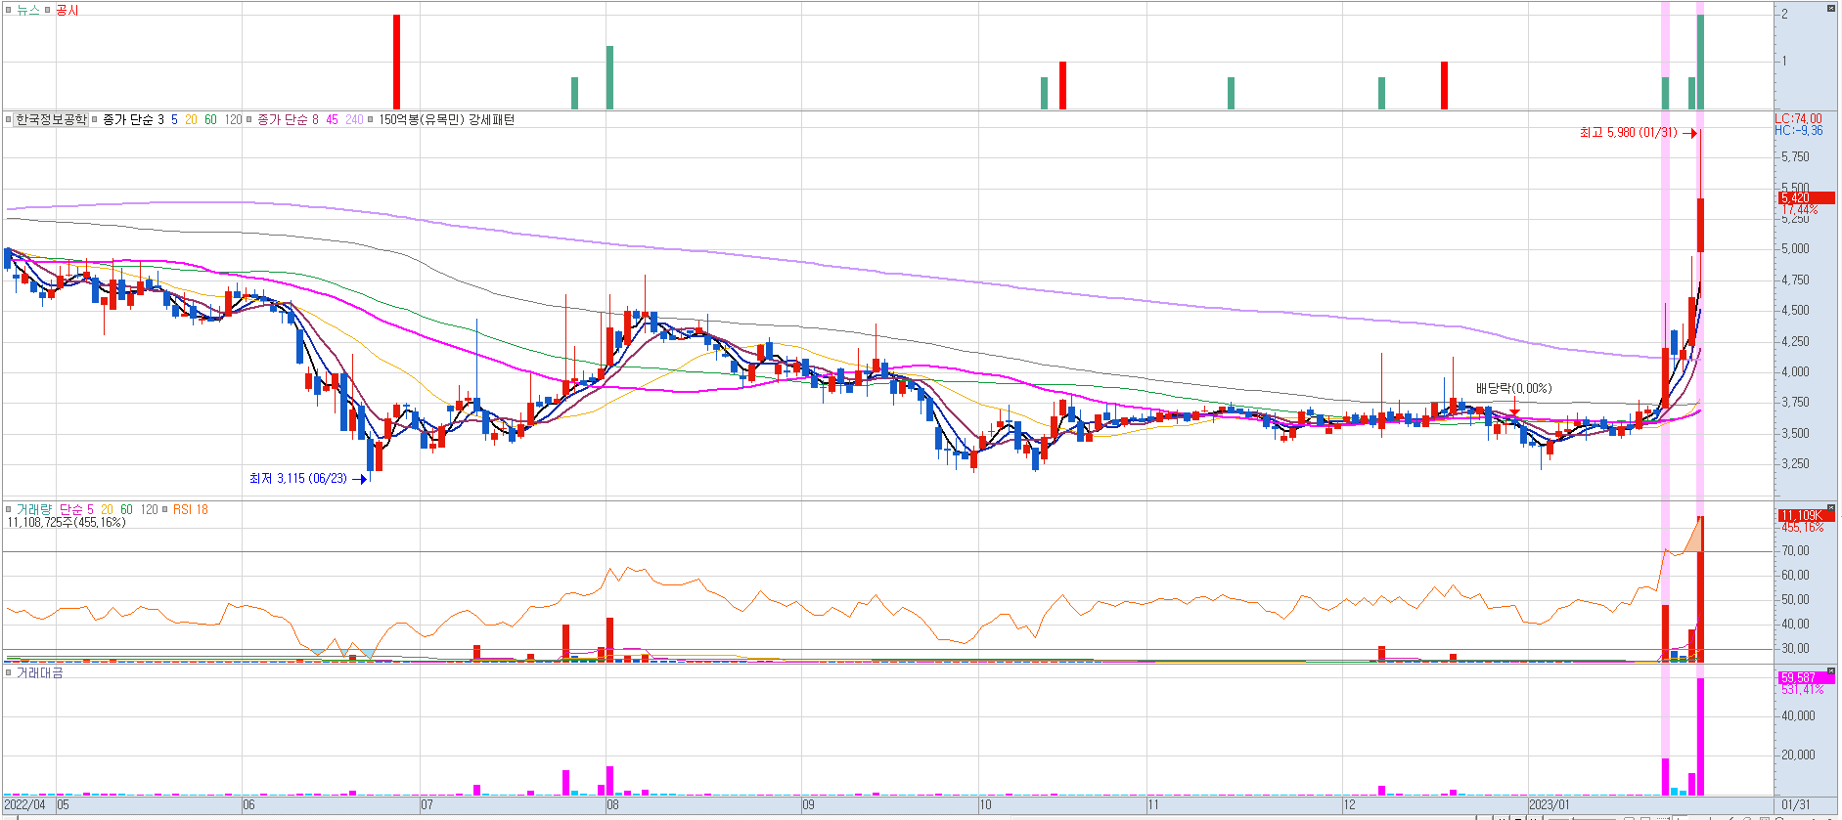Screen dimensions: 1842x820
Task: Click the 종가 단순 3 moving average label
Action: coord(133,119)
